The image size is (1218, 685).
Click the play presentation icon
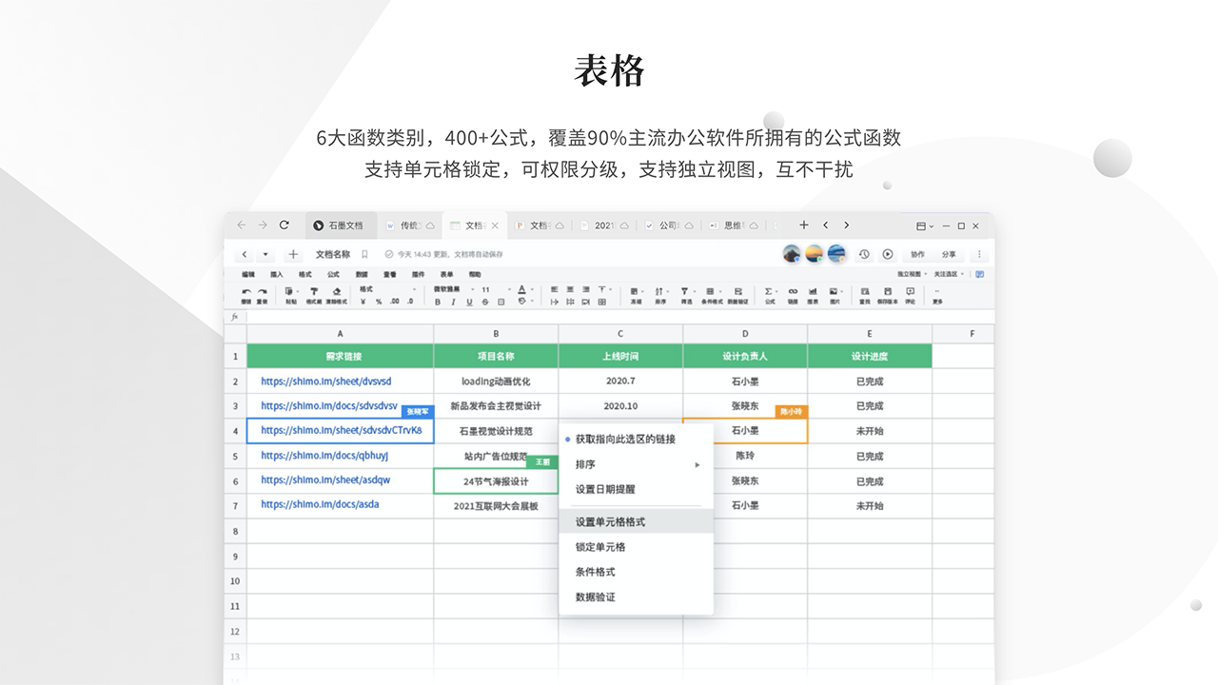pyautogui.click(x=888, y=254)
